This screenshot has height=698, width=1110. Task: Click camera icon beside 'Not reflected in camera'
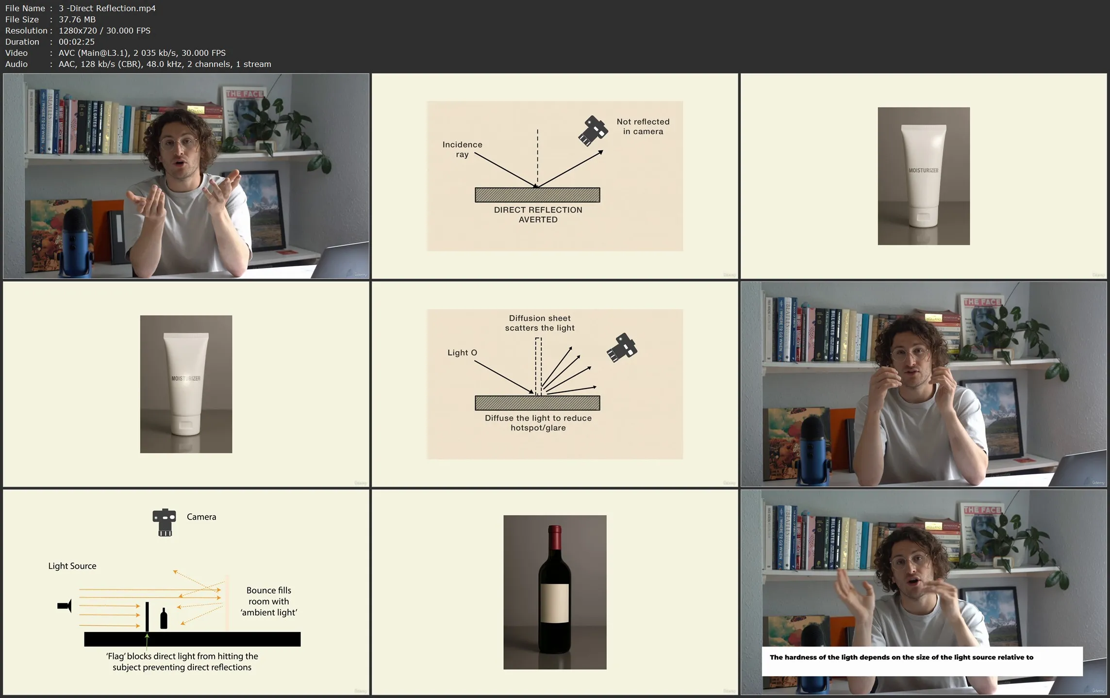tap(593, 130)
